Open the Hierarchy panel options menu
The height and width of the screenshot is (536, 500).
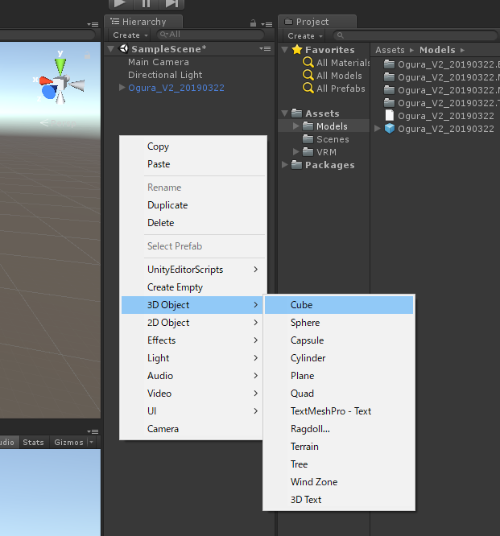(266, 23)
